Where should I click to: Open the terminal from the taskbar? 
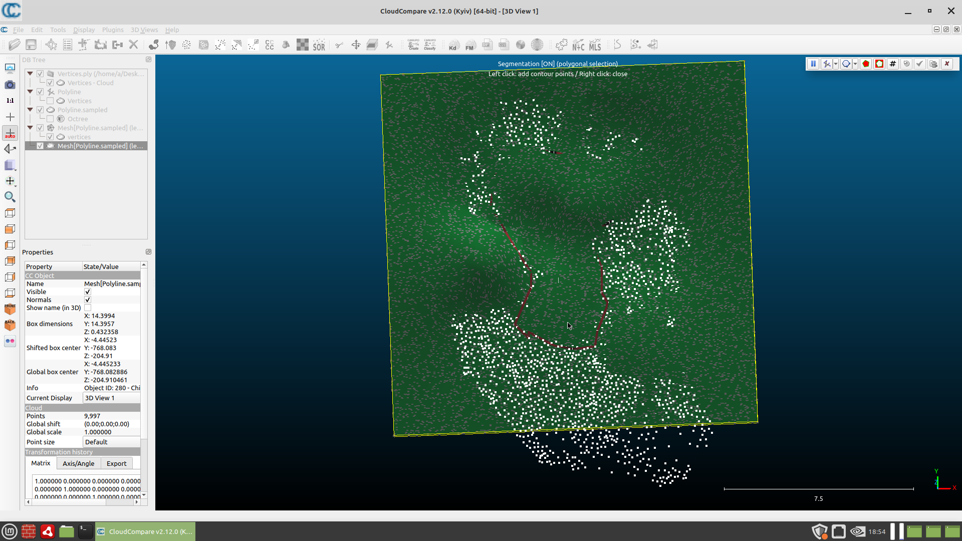[x=85, y=531]
